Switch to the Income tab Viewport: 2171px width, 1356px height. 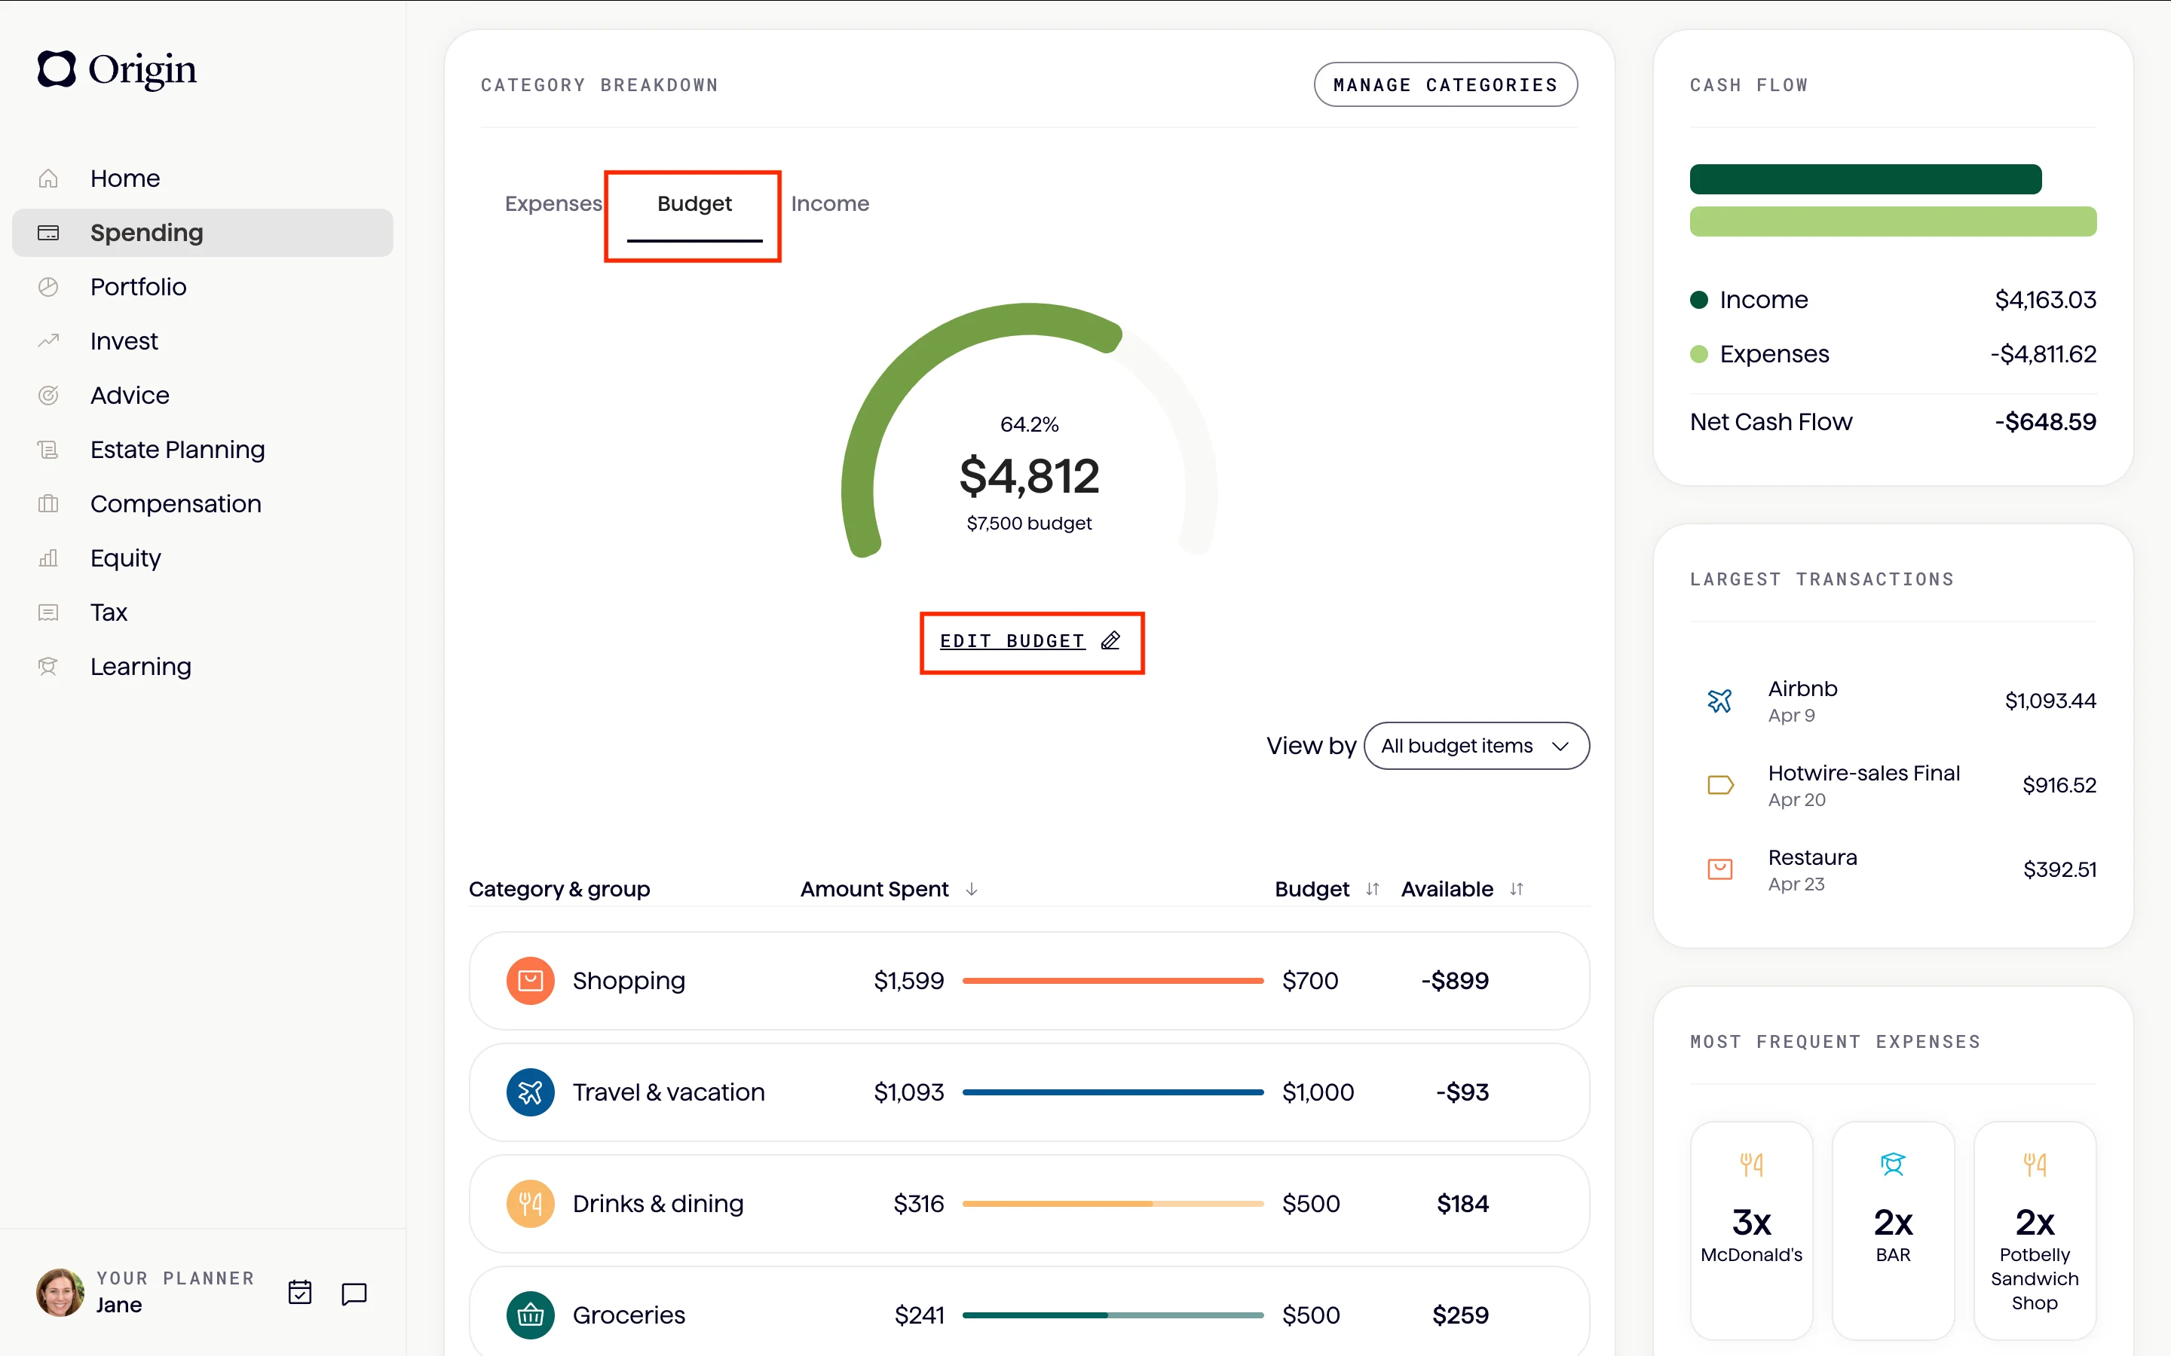point(830,203)
